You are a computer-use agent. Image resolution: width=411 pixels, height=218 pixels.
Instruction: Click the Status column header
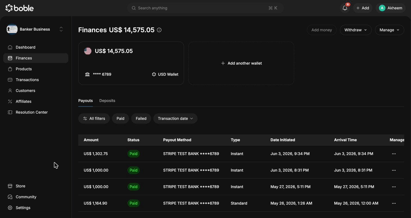pyautogui.click(x=133, y=140)
